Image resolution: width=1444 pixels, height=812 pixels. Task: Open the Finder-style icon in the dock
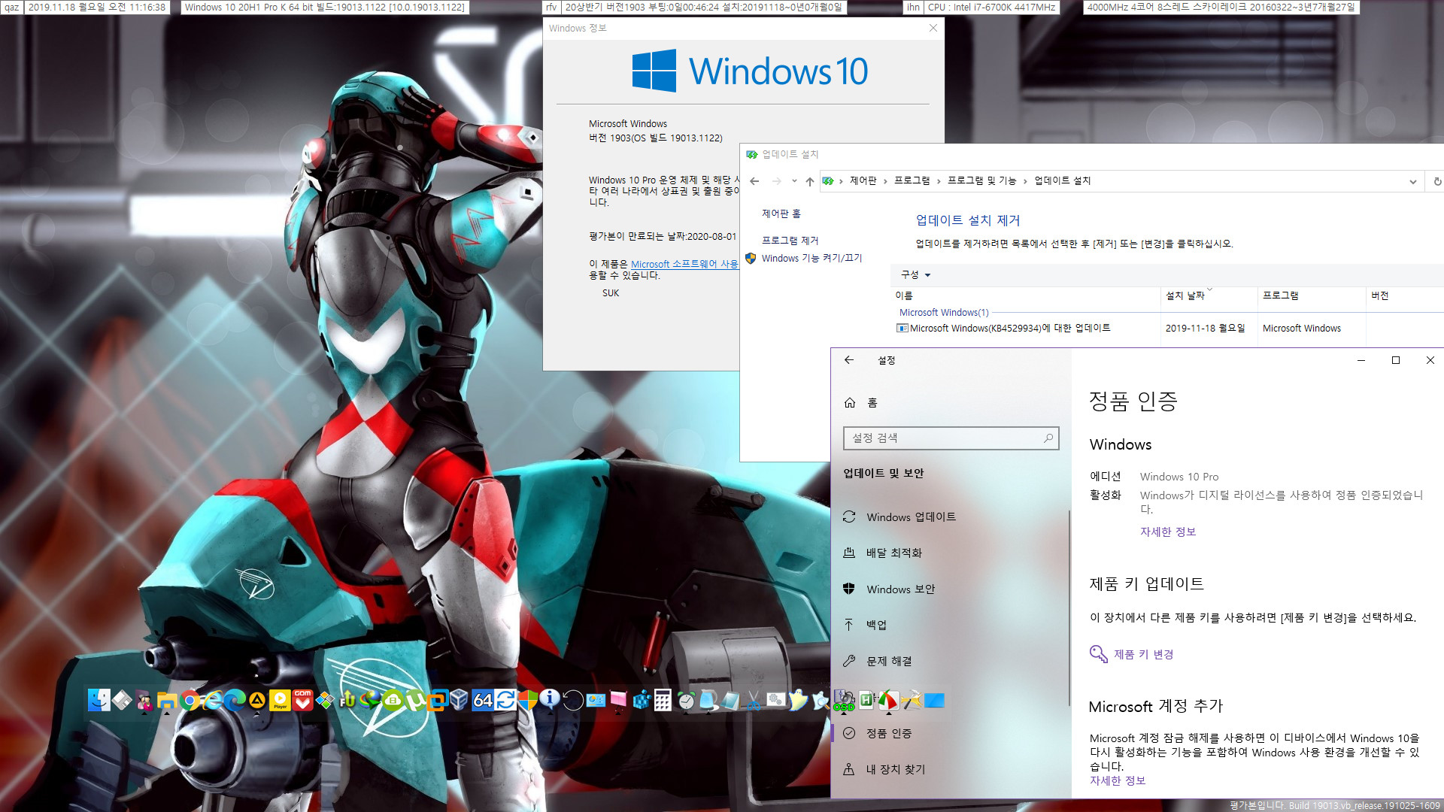pyautogui.click(x=99, y=700)
